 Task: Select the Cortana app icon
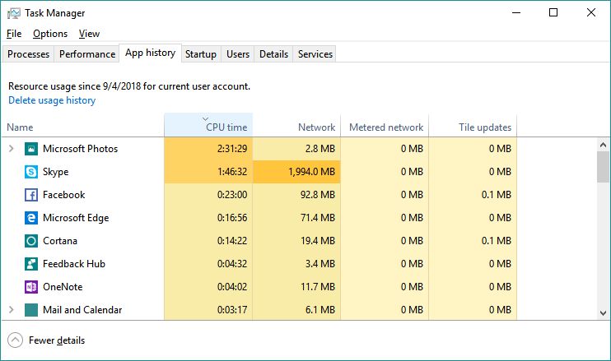(31, 241)
